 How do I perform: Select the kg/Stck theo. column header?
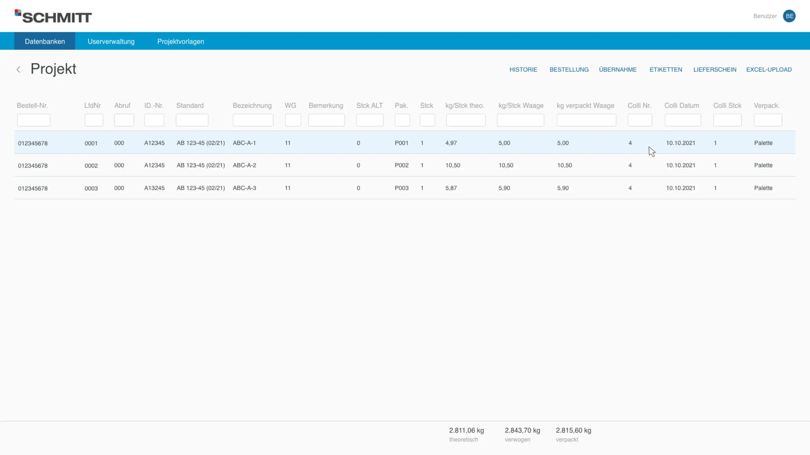pos(465,106)
